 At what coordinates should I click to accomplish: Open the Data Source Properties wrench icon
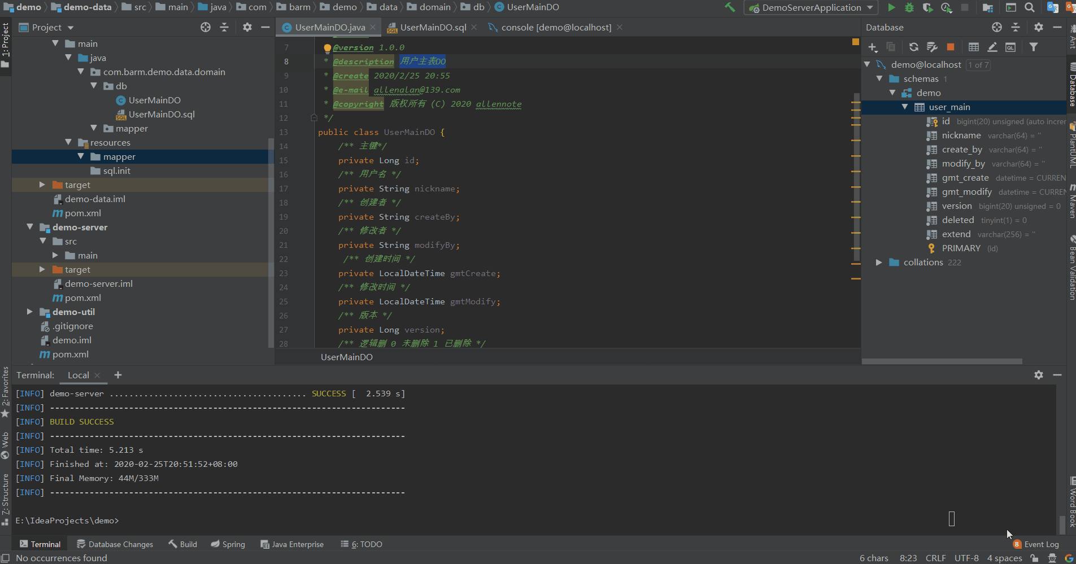click(x=932, y=47)
